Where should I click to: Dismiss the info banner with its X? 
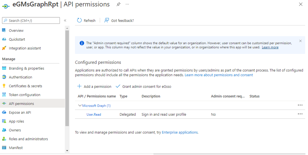[x=300, y=41]
